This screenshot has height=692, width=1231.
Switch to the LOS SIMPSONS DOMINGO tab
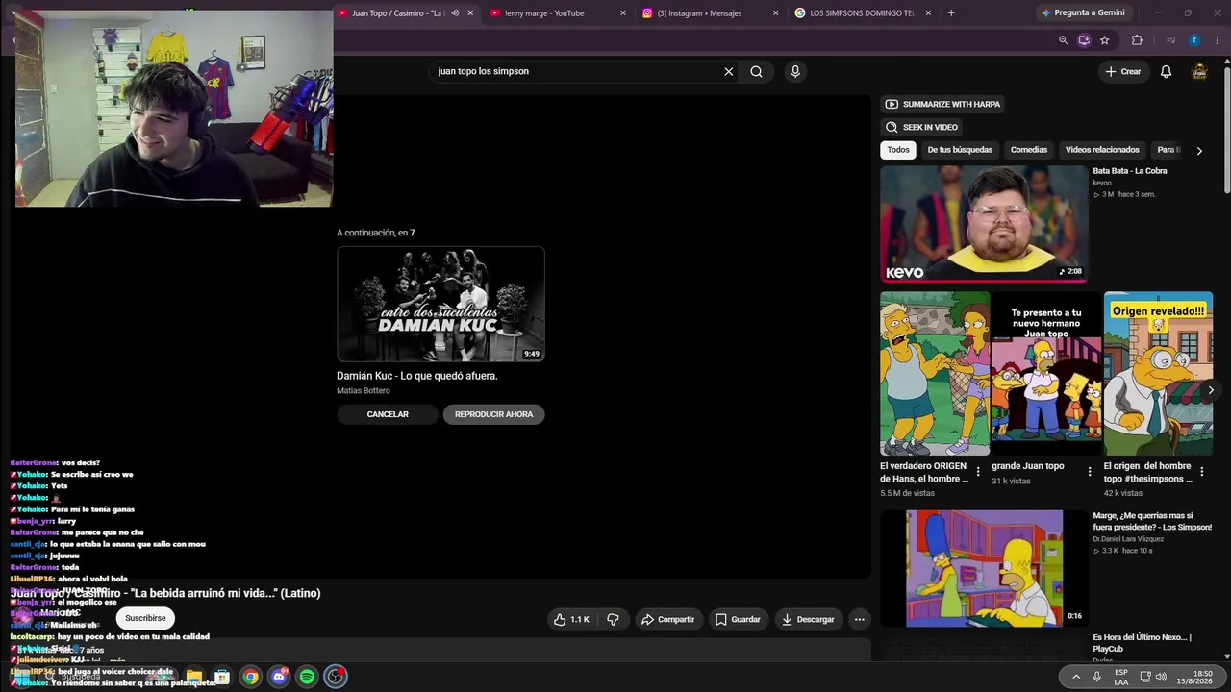[x=862, y=13]
